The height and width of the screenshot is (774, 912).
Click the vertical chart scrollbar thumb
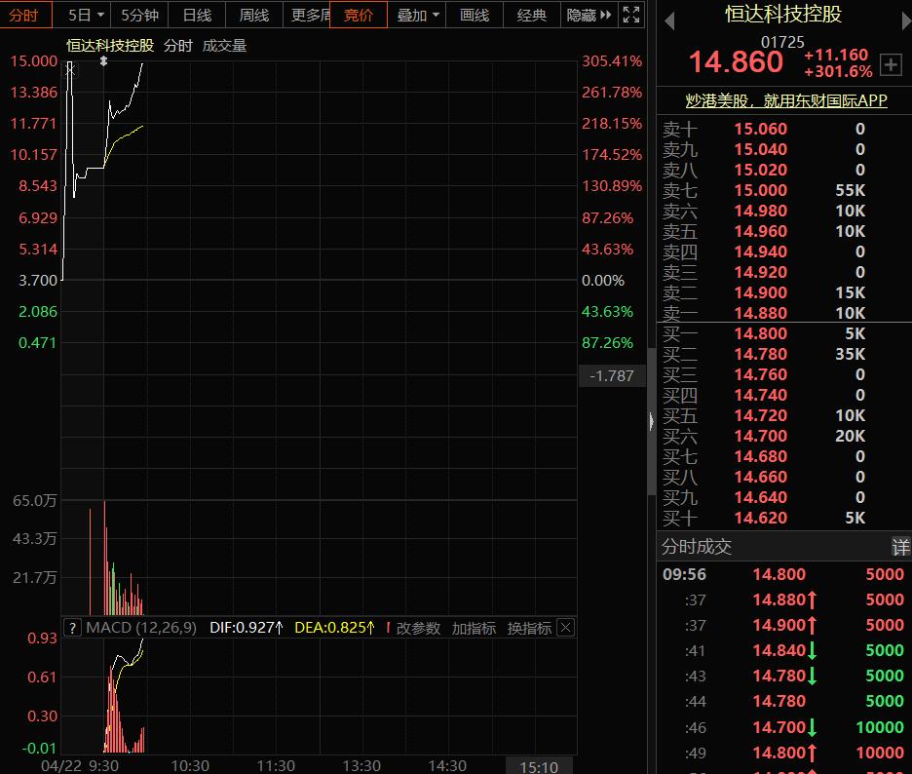652,422
